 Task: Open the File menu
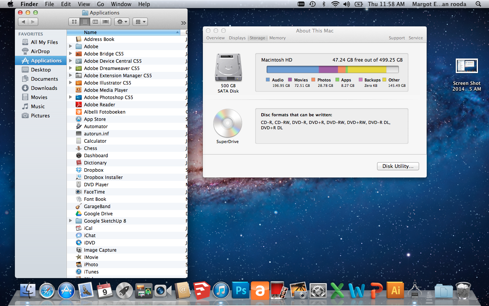point(49,4)
